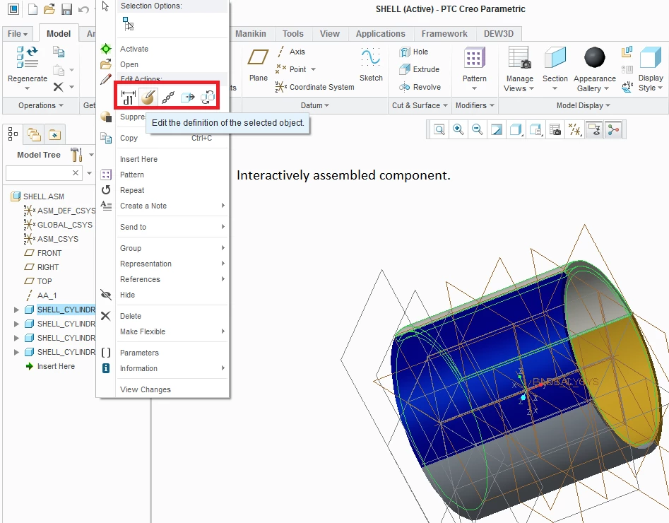Click the Open folder icon in quick access toolbar
Viewport: 669px width, 523px height.
pyautogui.click(x=49, y=9)
